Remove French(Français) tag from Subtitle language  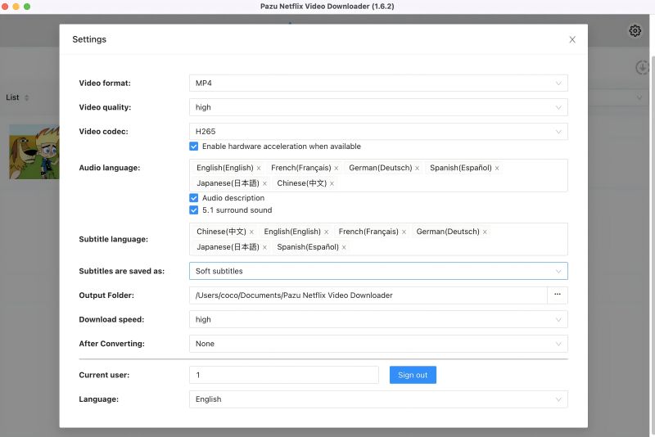pyautogui.click(x=404, y=232)
